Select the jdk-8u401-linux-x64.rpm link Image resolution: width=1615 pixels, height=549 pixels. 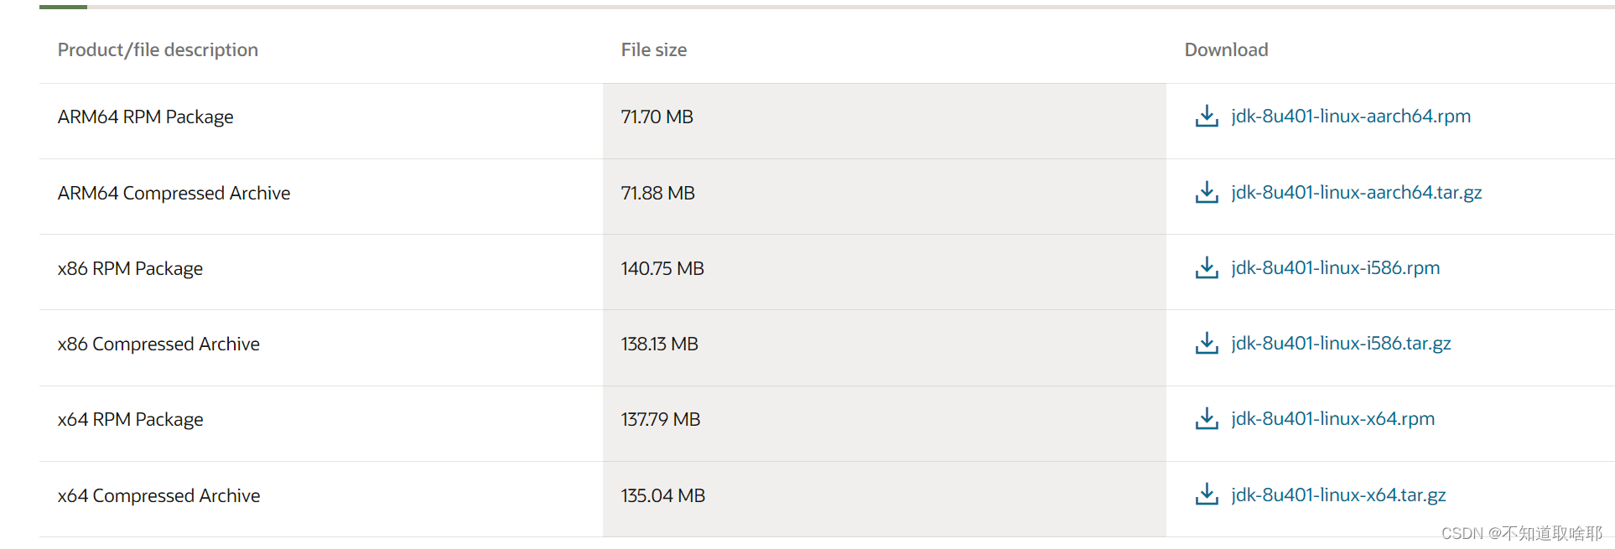1332,419
